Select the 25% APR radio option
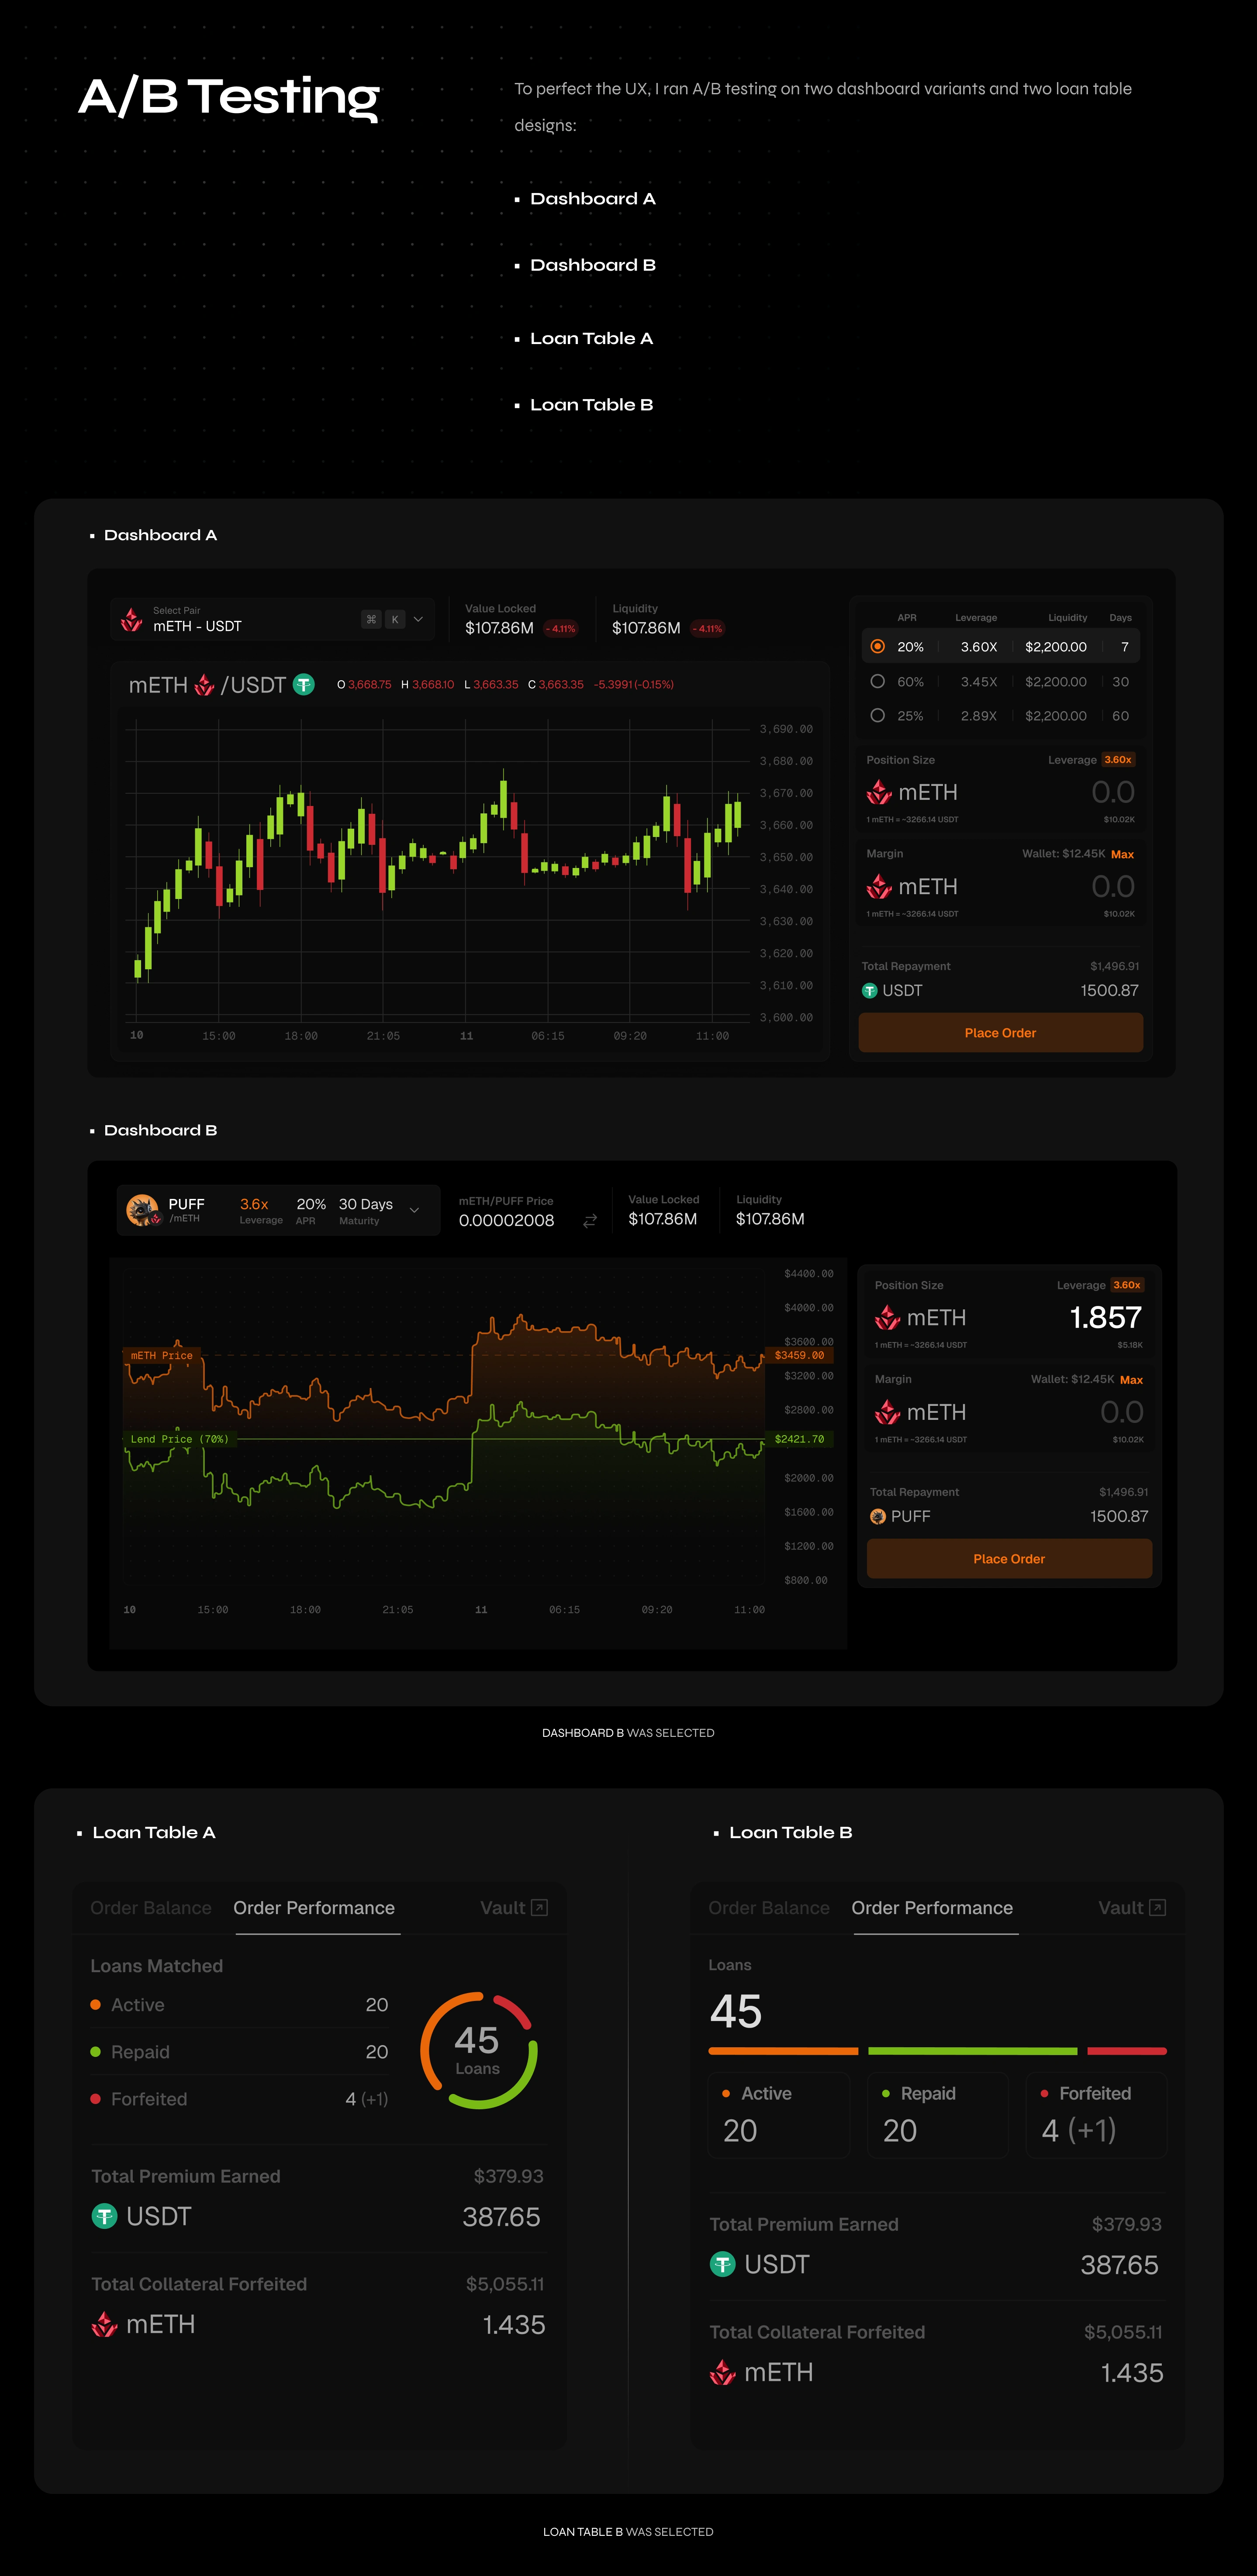 (x=877, y=716)
